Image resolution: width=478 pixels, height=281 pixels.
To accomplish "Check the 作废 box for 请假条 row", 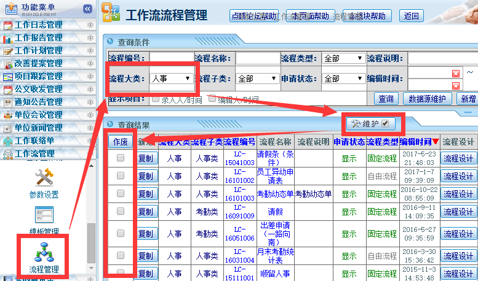I will pyautogui.click(x=121, y=158).
